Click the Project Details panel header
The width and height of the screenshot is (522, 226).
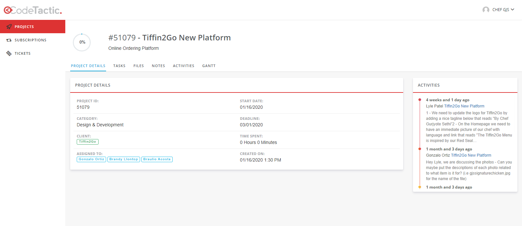pyautogui.click(x=237, y=85)
